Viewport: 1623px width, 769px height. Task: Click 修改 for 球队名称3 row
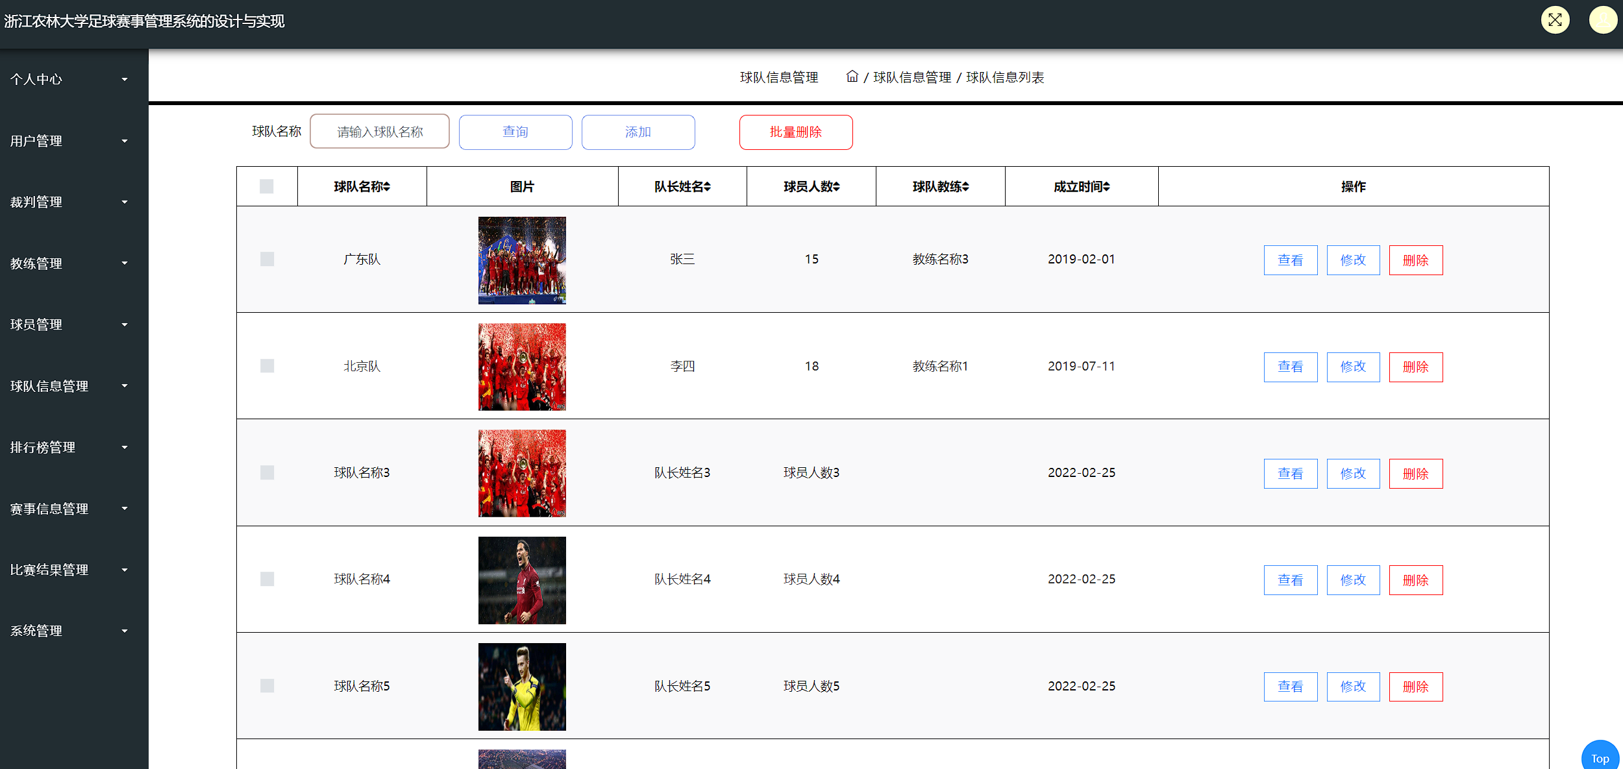[1354, 474]
